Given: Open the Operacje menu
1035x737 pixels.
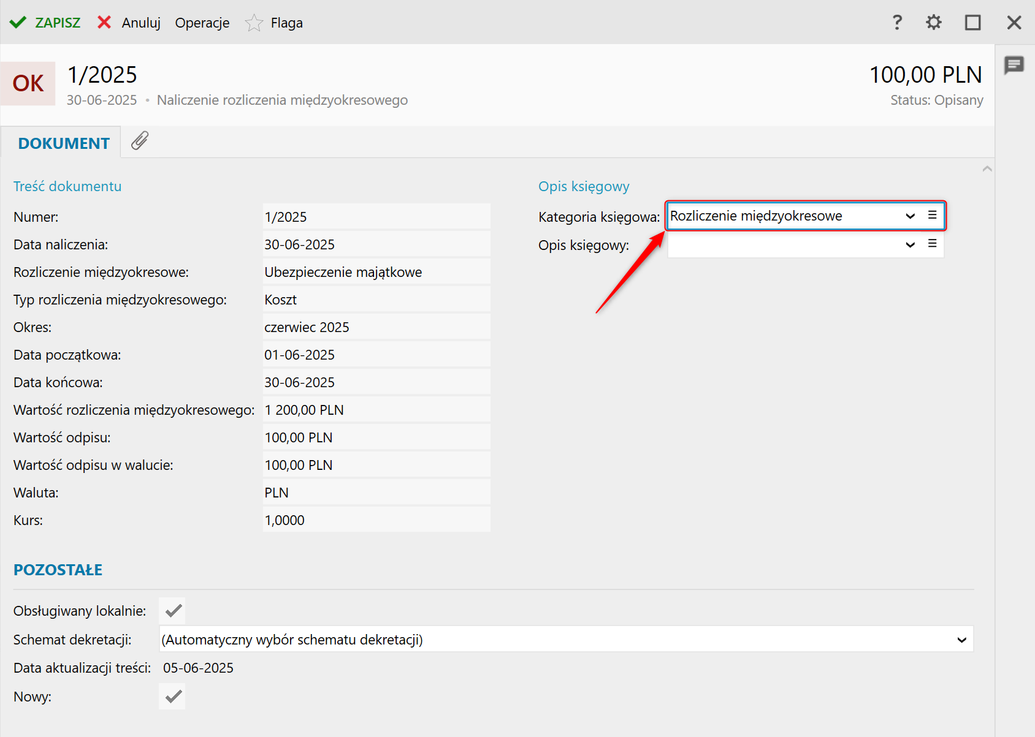Looking at the screenshot, I should [x=202, y=23].
